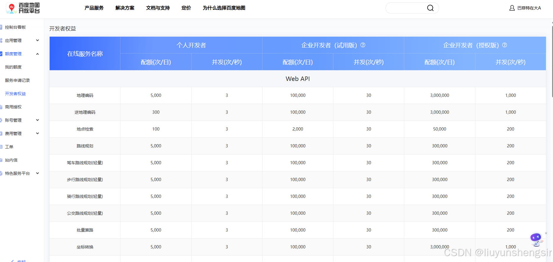
Task: Expand 应用管理 menu chevron
Action: click(37, 40)
